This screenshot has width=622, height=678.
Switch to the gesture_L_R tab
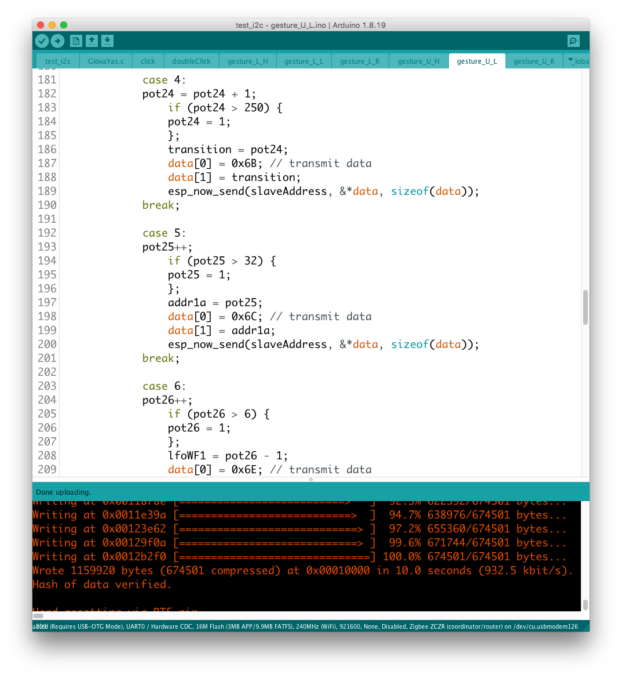pyautogui.click(x=360, y=61)
